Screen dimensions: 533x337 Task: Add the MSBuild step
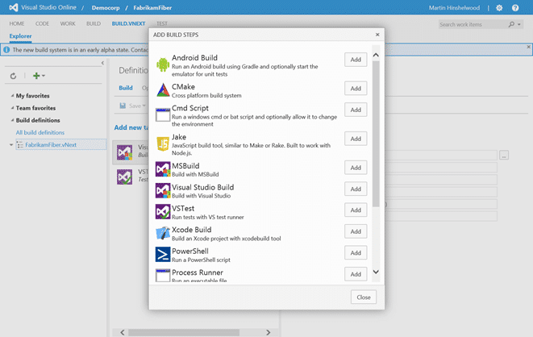356,168
